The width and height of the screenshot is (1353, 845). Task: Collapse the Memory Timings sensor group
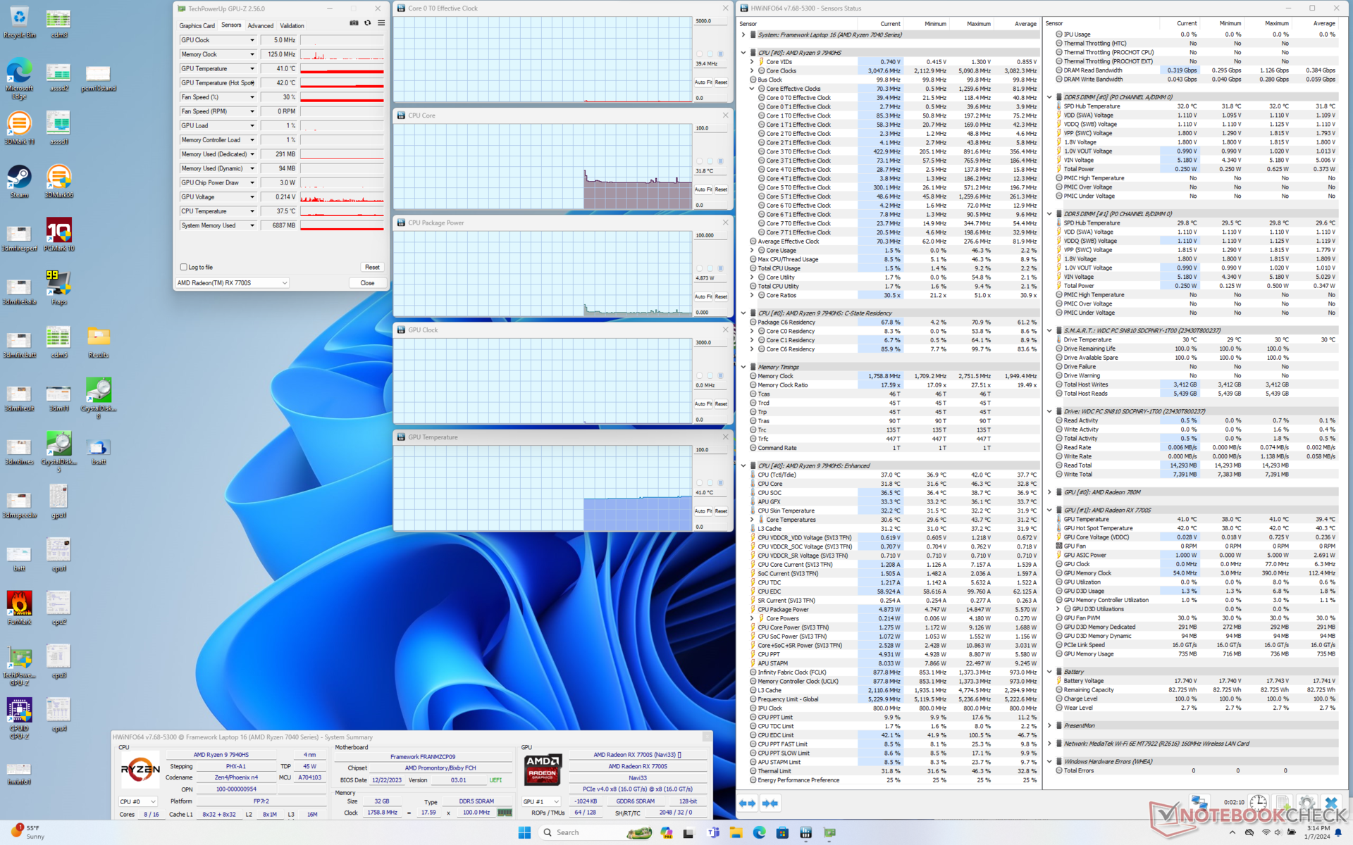[743, 367]
